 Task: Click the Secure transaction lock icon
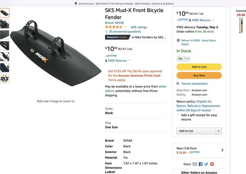(x=178, y=83)
